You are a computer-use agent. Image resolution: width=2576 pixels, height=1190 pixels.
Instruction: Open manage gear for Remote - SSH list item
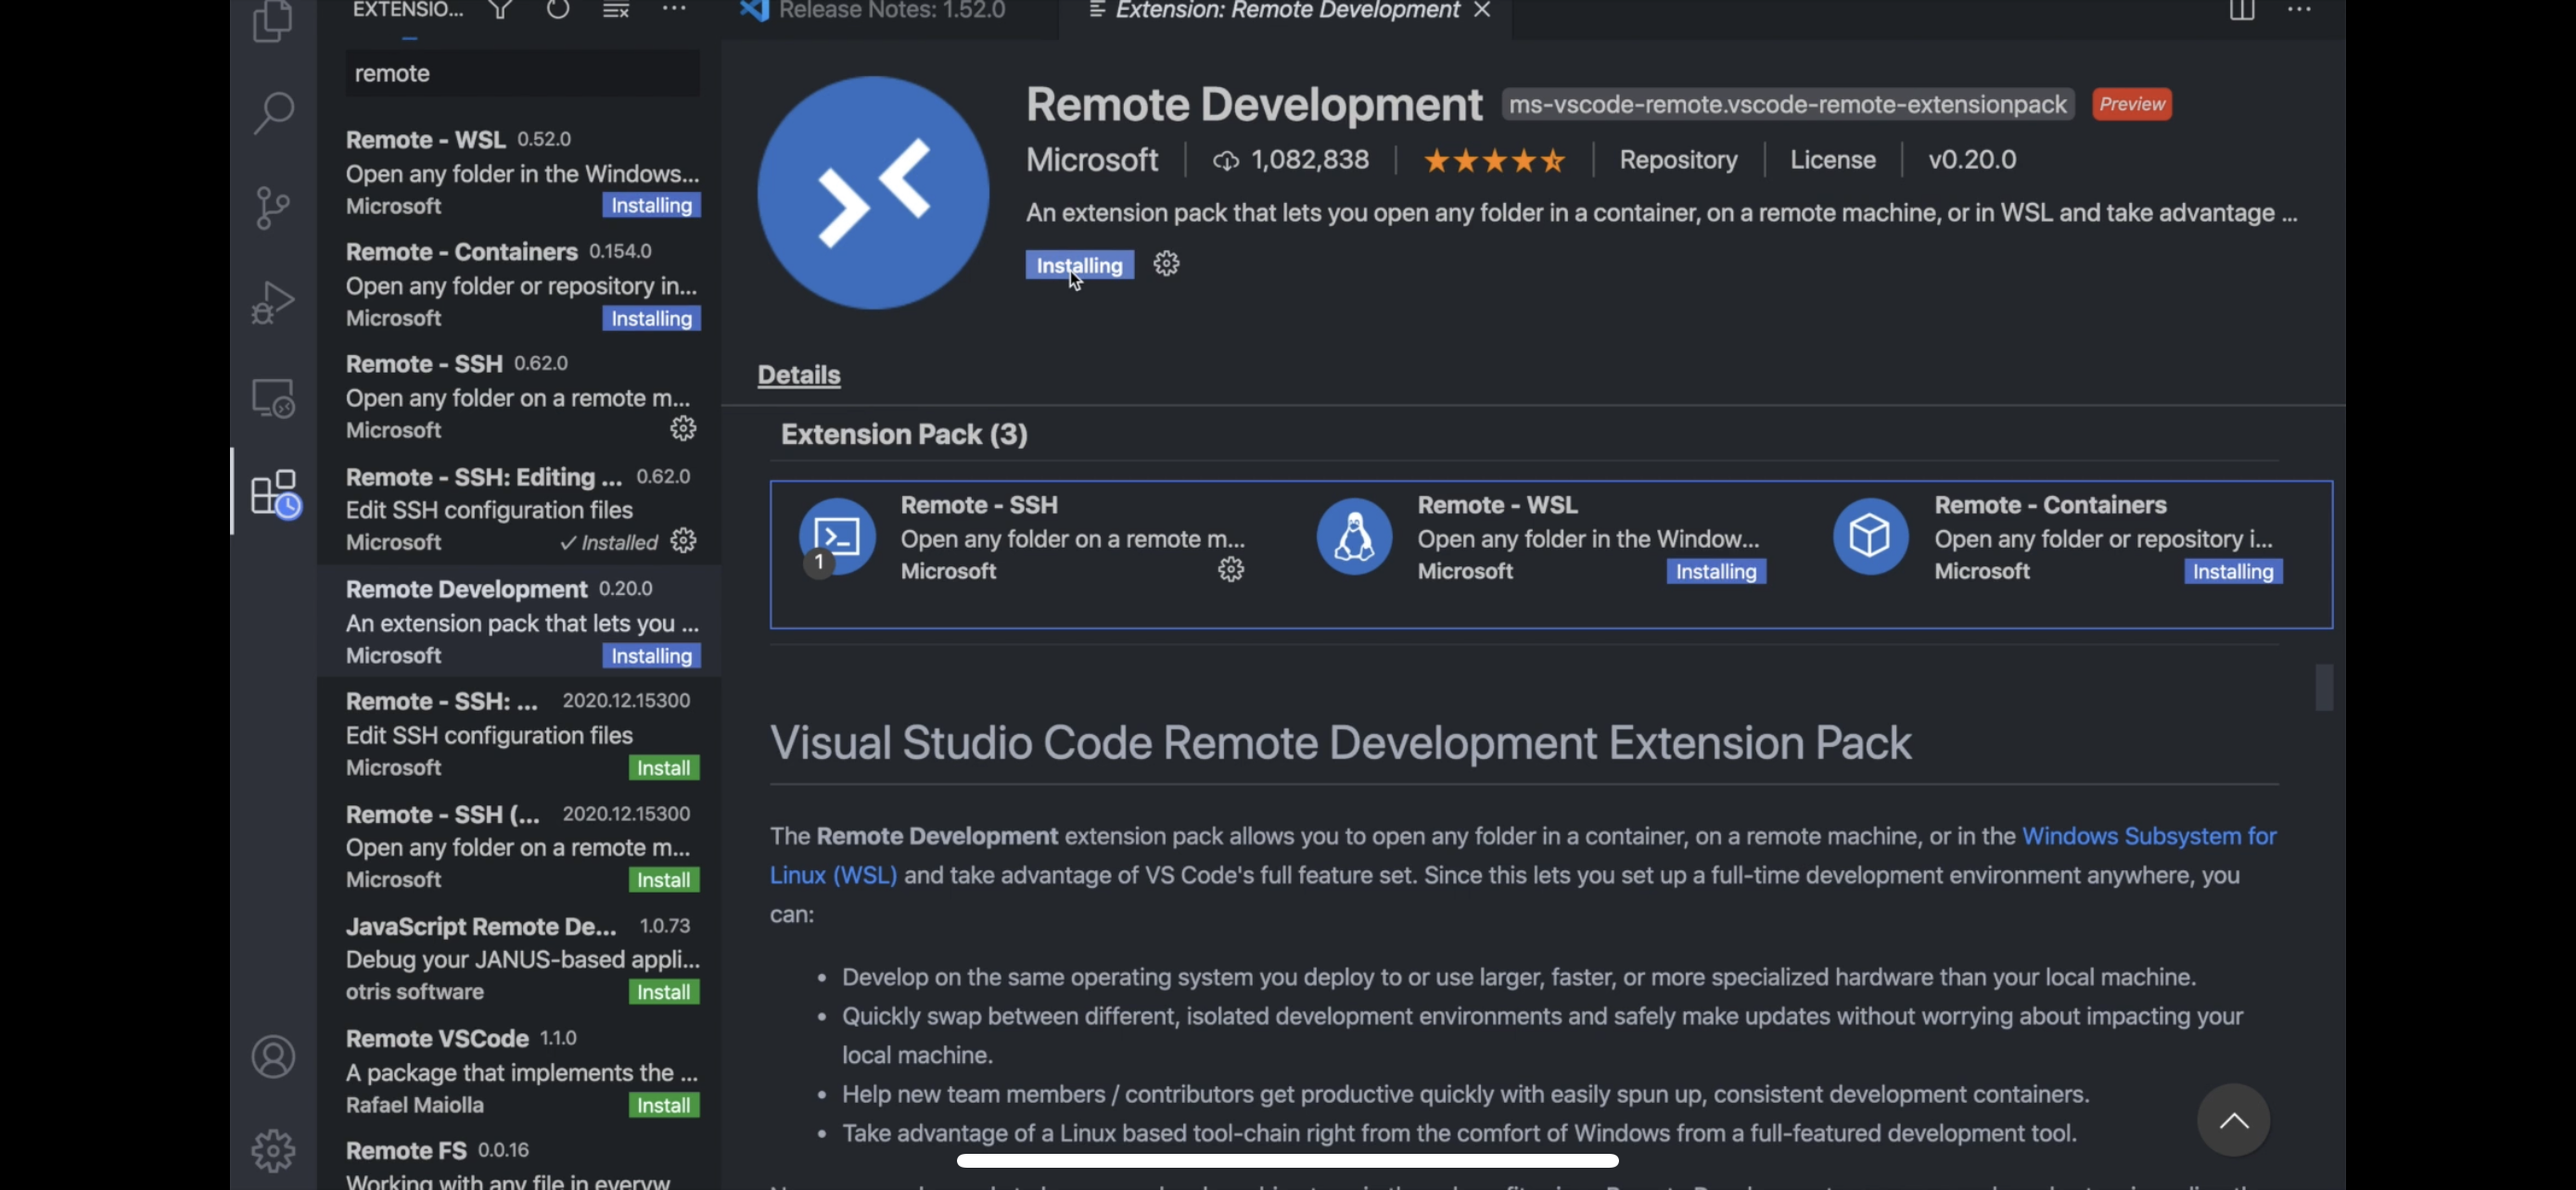tap(683, 428)
